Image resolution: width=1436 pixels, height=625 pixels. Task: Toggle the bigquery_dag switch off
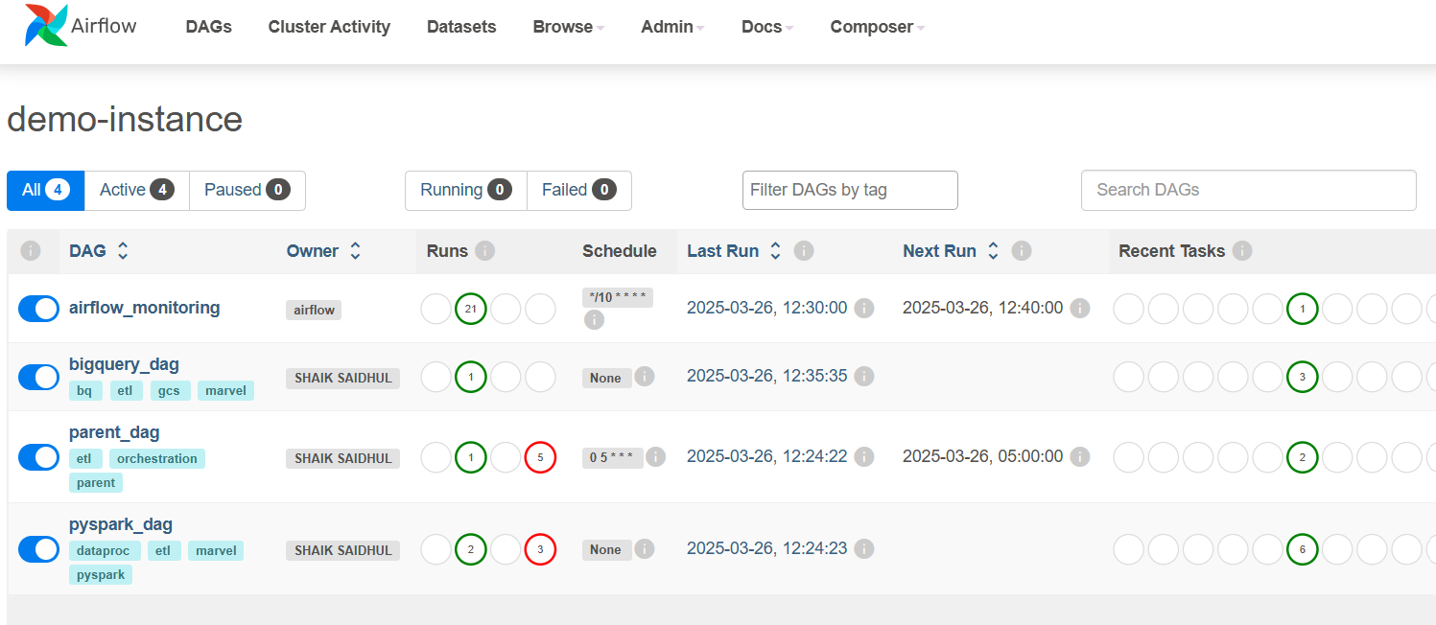[x=38, y=378]
